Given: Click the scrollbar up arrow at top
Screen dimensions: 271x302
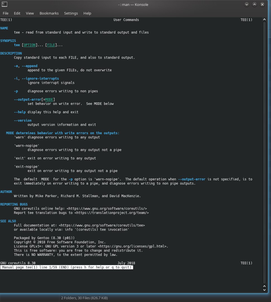Looking at the screenshot, I should (x=265, y=20).
